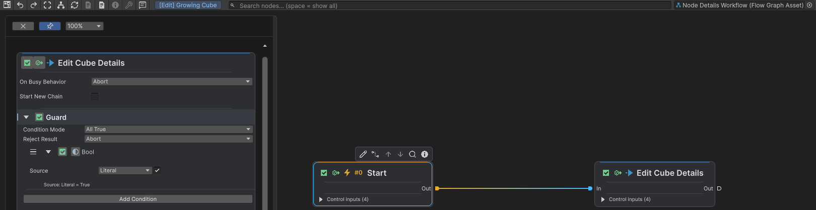816x210 pixels.
Task: Click the Out port D of the Edit Cube Details node
Action: [719, 188]
